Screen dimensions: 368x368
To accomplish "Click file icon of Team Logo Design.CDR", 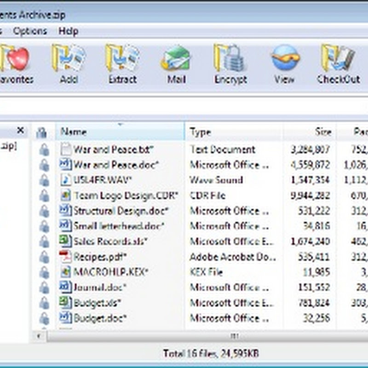I will [x=66, y=195].
